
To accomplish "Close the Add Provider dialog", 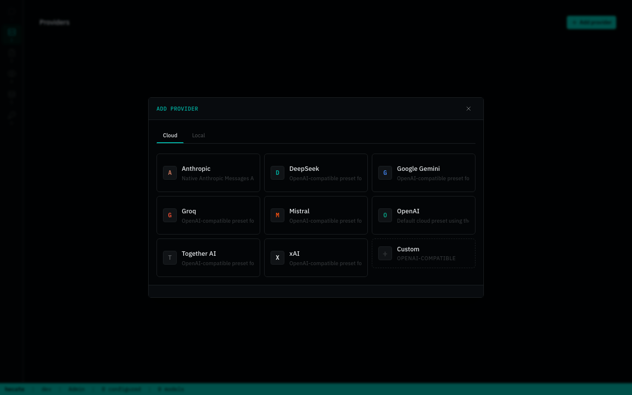I will [x=469, y=109].
